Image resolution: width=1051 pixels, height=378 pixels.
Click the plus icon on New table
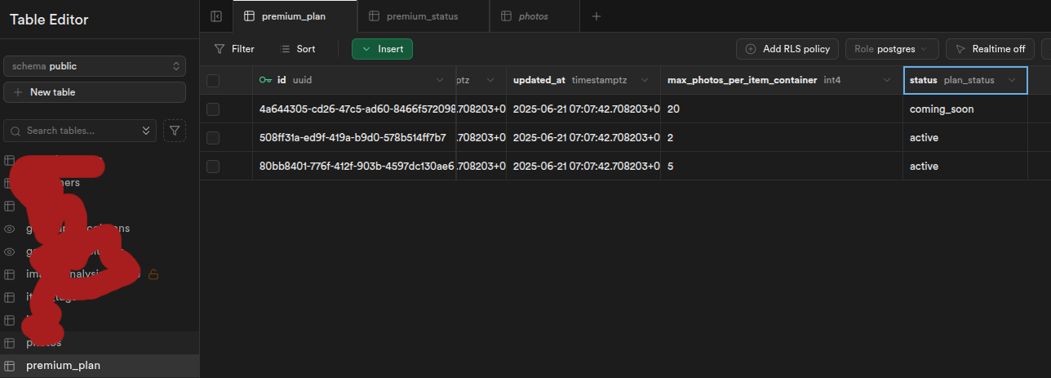[x=18, y=92]
